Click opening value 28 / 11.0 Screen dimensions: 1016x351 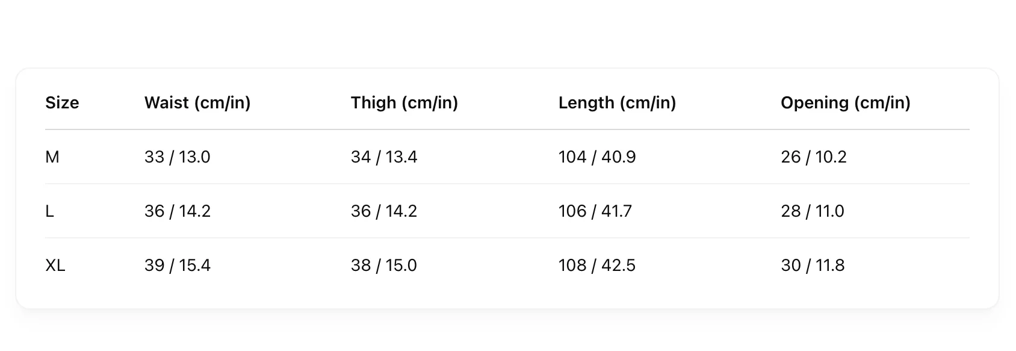point(813,211)
